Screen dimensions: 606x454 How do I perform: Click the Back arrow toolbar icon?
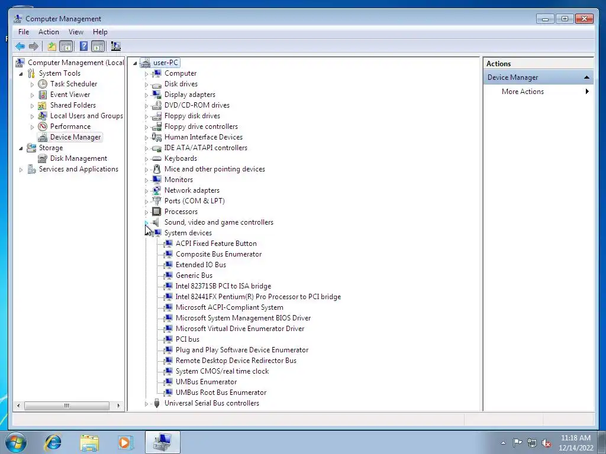[20, 47]
